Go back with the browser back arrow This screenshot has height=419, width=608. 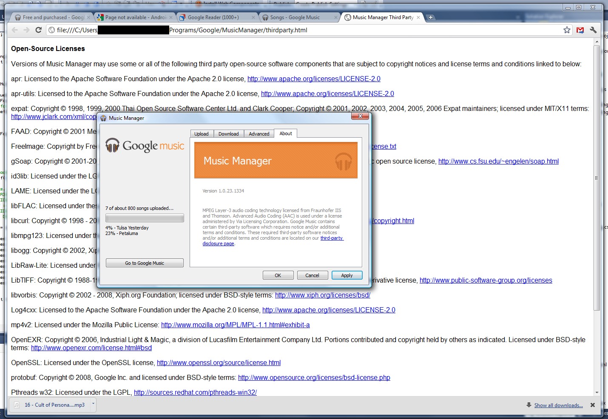click(15, 30)
